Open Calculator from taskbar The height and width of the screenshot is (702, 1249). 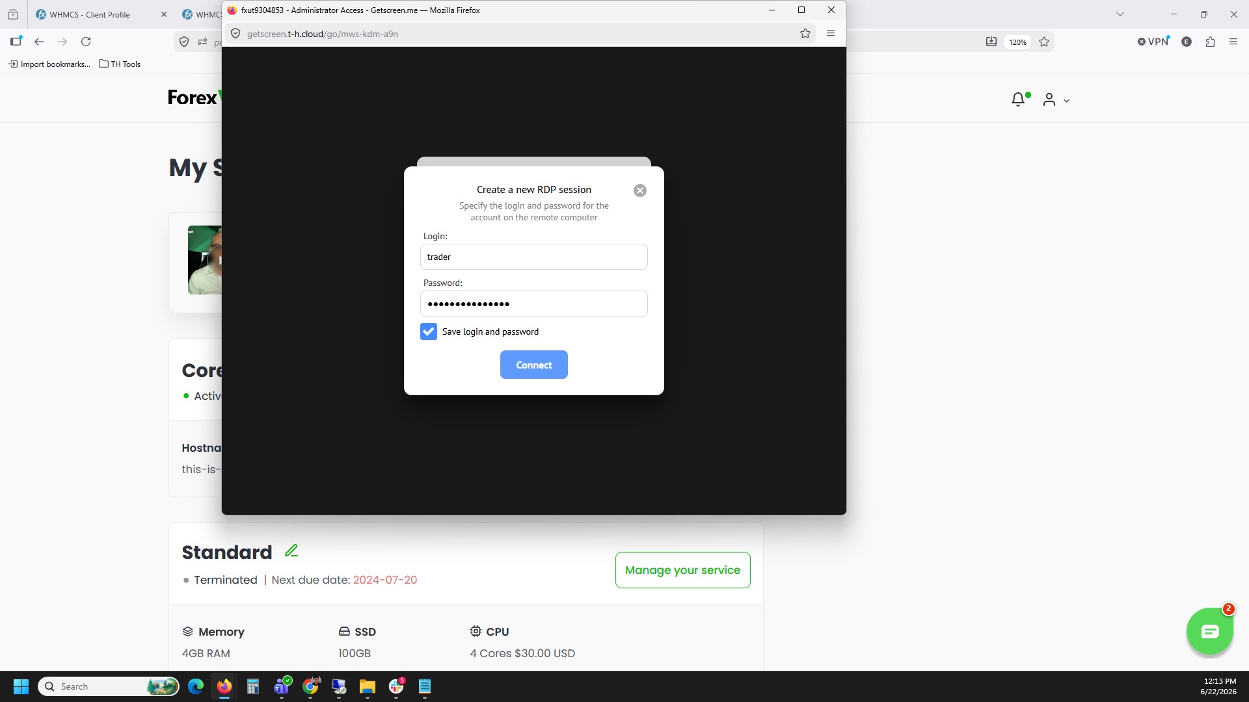pyautogui.click(x=253, y=686)
